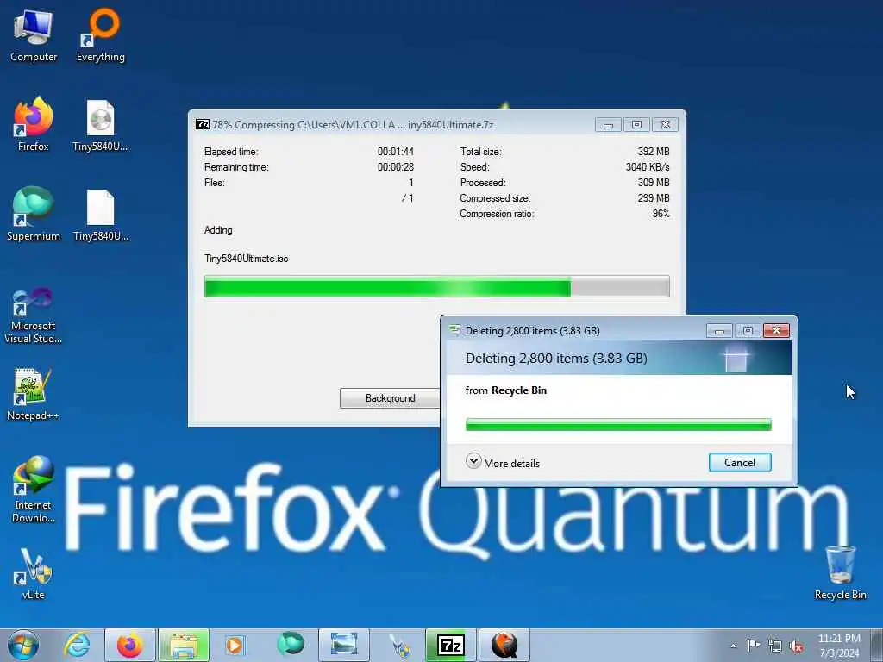This screenshot has width=883, height=662.
Task: Click the 7-Zip compression progress bar
Action: point(437,286)
